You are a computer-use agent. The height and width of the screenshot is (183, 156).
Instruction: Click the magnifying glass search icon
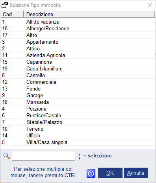pos(7,156)
